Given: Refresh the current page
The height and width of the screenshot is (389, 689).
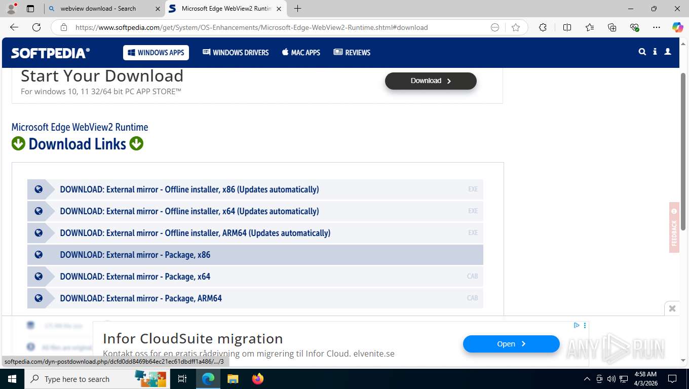Looking at the screenshot, I should point(36,27).
